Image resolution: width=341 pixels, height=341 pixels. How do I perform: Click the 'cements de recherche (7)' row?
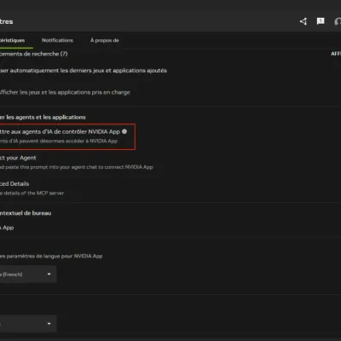(x=34, y=54)
